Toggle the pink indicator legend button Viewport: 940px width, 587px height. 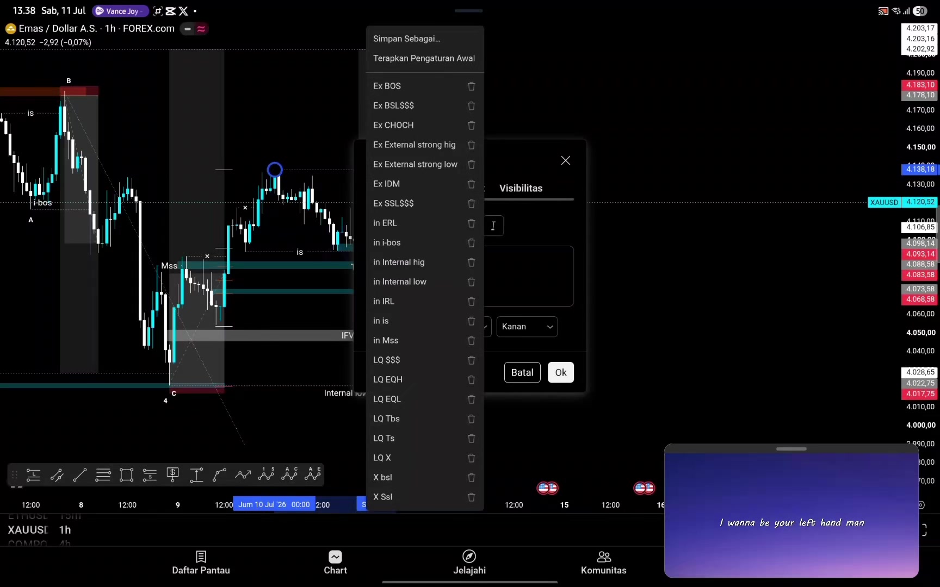coord(201,29)
